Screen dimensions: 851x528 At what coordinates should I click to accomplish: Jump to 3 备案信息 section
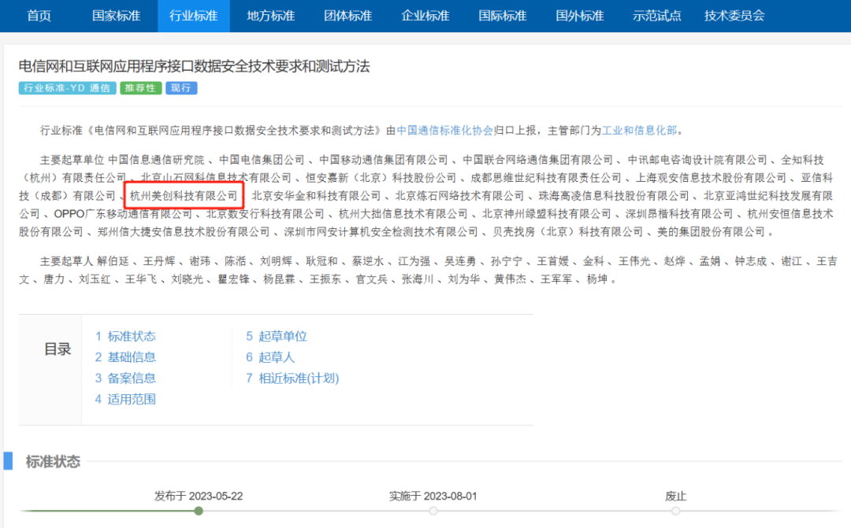pyautogui.click(x=125, y=378)
